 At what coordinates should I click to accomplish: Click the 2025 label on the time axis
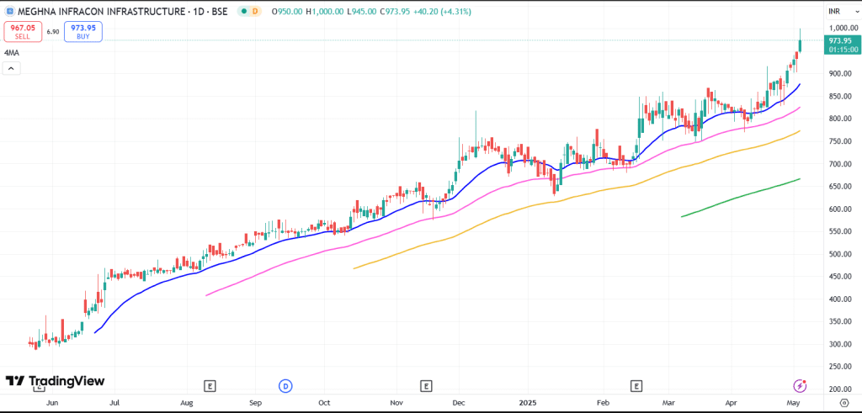click(x=527, y=403)
